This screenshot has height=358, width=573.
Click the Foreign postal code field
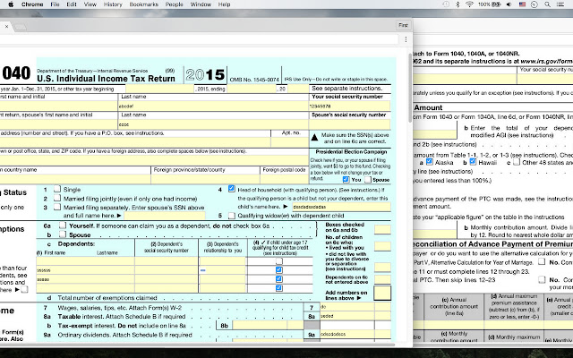pos(285,179)
